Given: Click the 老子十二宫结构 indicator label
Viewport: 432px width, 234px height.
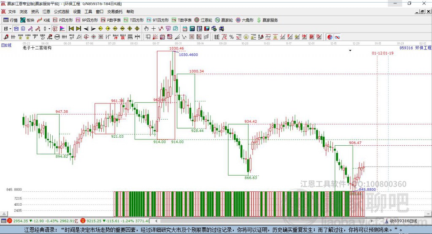Looking at the screenshot, I should (37, 48).
